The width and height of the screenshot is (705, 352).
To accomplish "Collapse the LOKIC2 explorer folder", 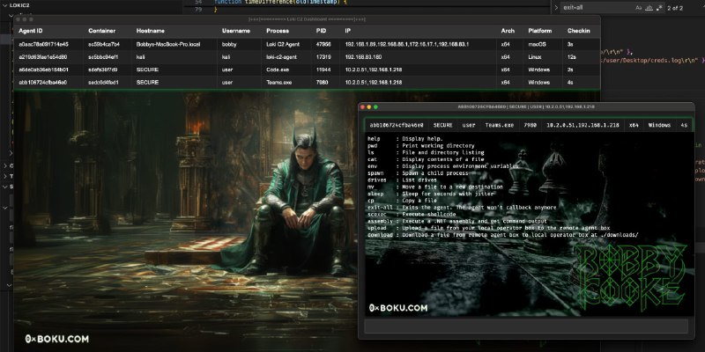I will click(19, 5).
